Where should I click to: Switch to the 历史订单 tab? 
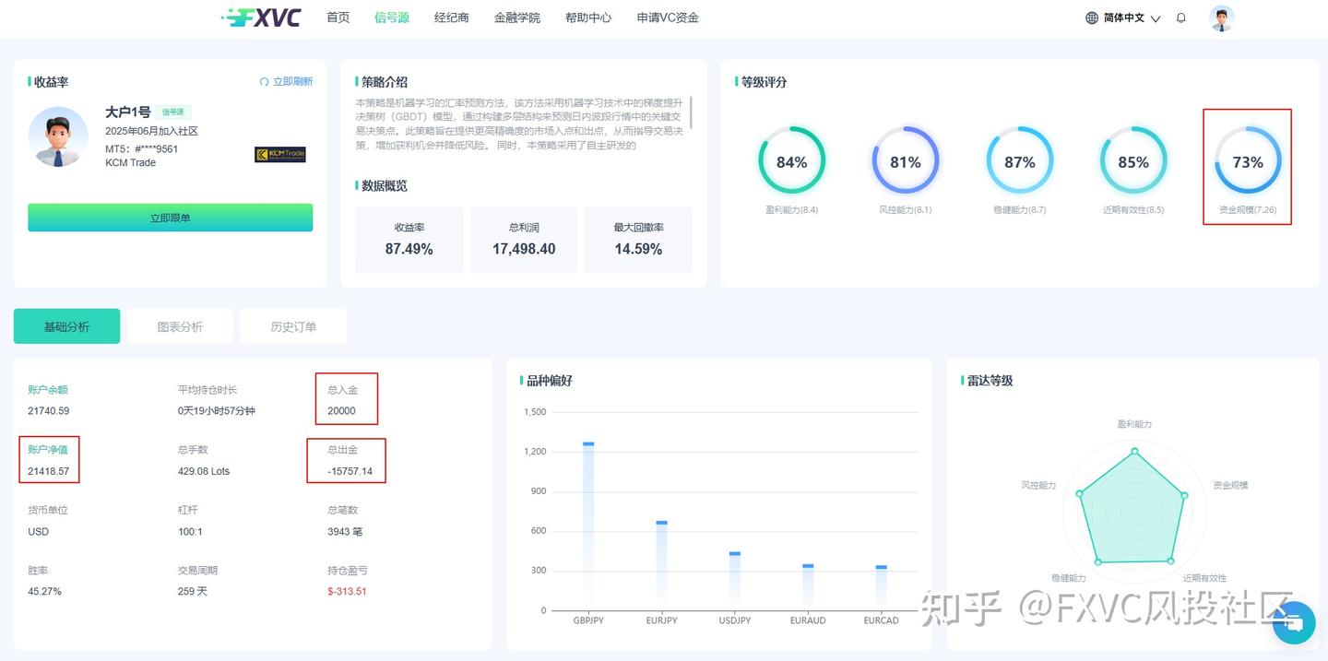coord(293,325)
